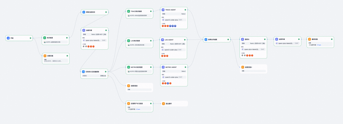Click the 任务拆分及变量提取 node's code icon

[84, 71]
